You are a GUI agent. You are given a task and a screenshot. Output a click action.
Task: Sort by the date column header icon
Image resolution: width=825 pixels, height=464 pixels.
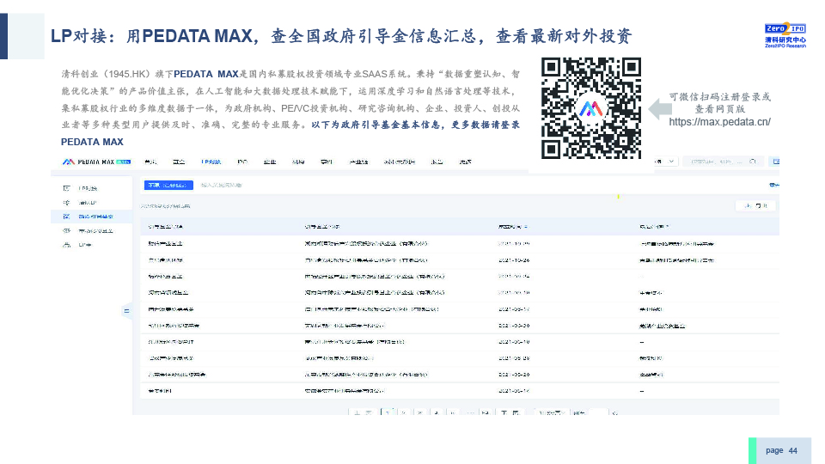[526, 227]
